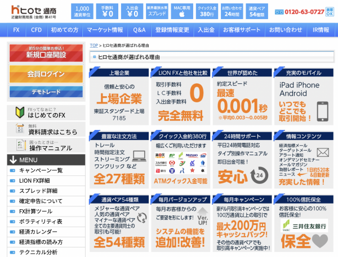Open the 充実のモバイル card

pos(304,96)
